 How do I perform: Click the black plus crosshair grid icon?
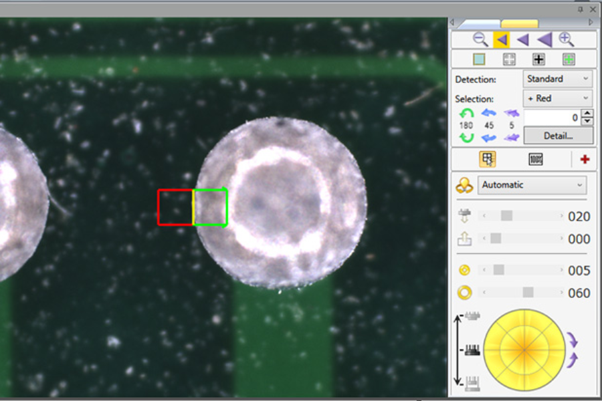538,59
